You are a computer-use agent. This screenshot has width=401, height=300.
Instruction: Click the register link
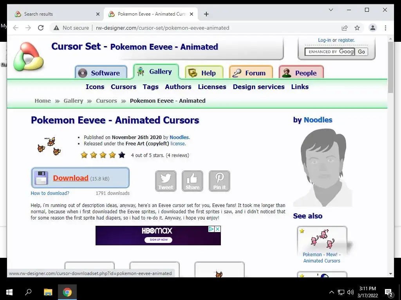(x=346, y=40)
